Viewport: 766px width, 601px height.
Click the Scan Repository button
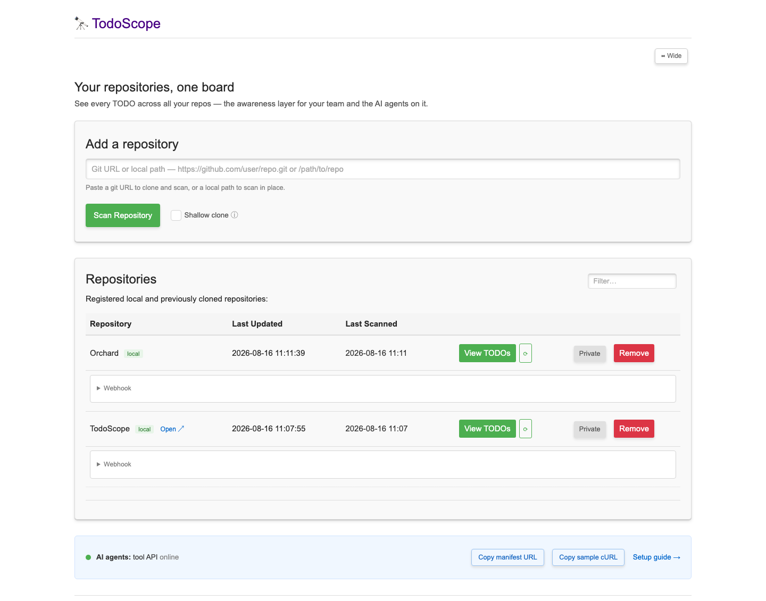click(123, 215)
